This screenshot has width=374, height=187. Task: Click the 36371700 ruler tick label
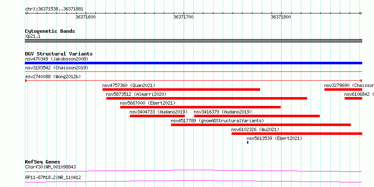pos(183,17)
